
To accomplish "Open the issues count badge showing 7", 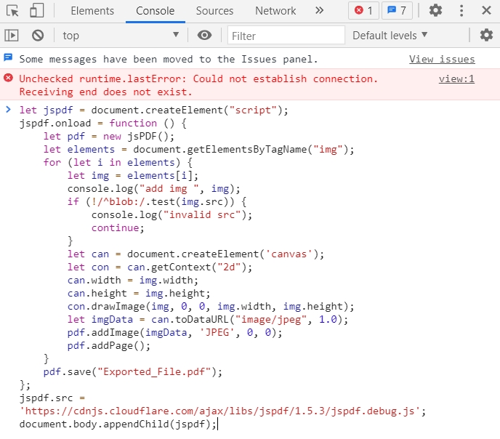I will click(397, 10).
